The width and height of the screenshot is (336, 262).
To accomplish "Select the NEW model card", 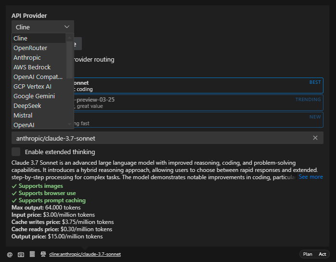I will pyautogui.click(x=198, y=120).
